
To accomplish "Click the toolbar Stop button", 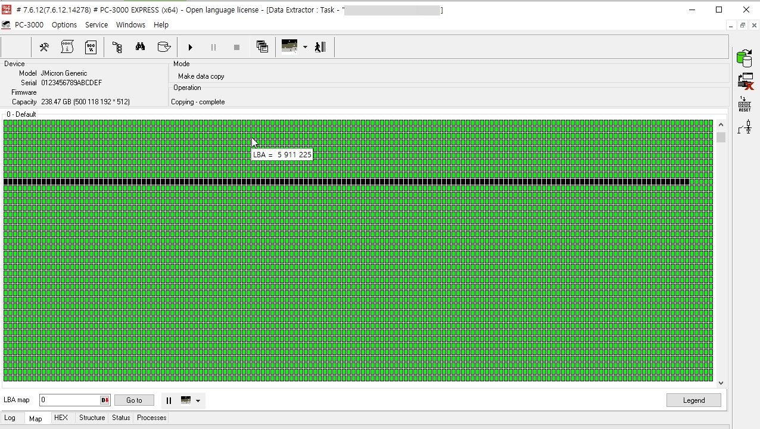I will [236, 47].
